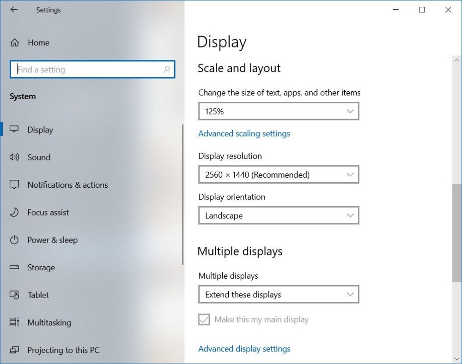Click the Storage drive icon

pos(14,268)
